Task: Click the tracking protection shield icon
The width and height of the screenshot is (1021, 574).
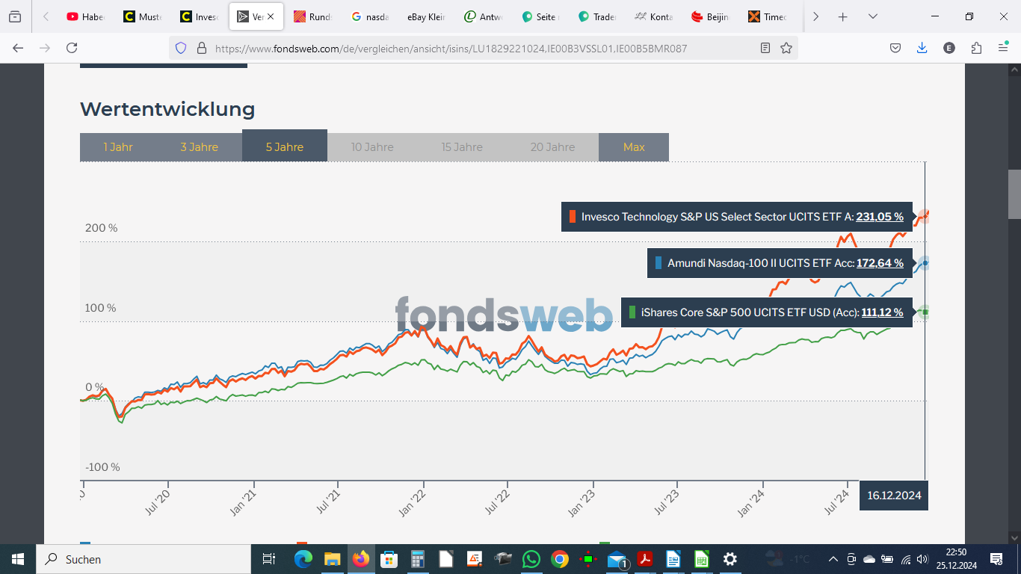Action: pyautogui.click(x=180, y=48)
